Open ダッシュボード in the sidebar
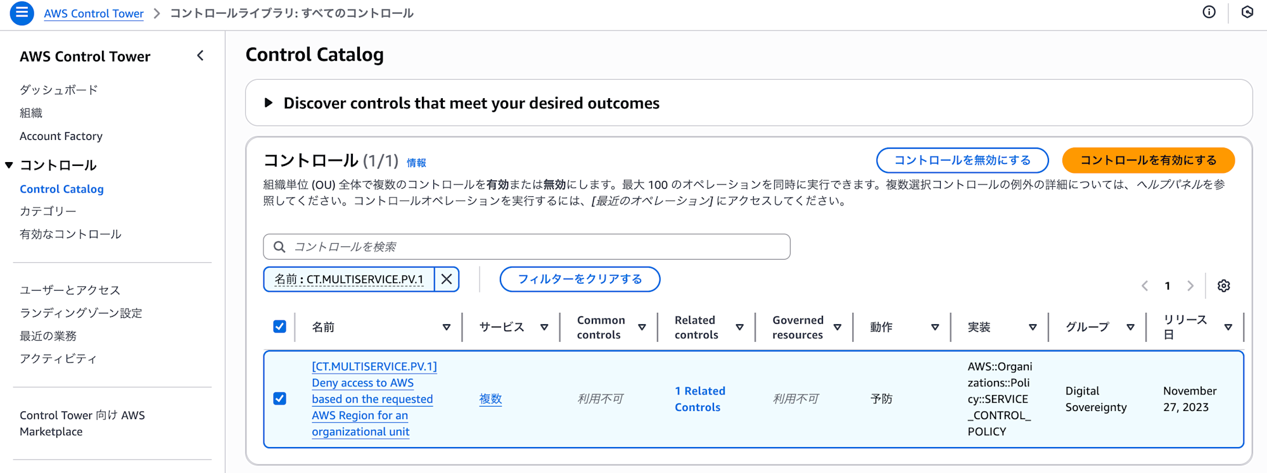This screenshot has height=473, width=1267. pos(58,90)
